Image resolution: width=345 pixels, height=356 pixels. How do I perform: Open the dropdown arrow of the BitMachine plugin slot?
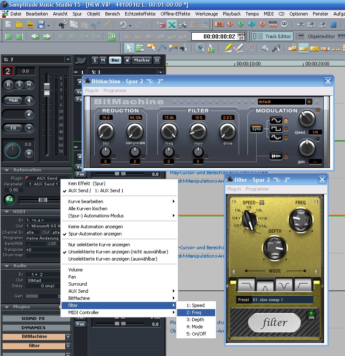tap(68, 337)
